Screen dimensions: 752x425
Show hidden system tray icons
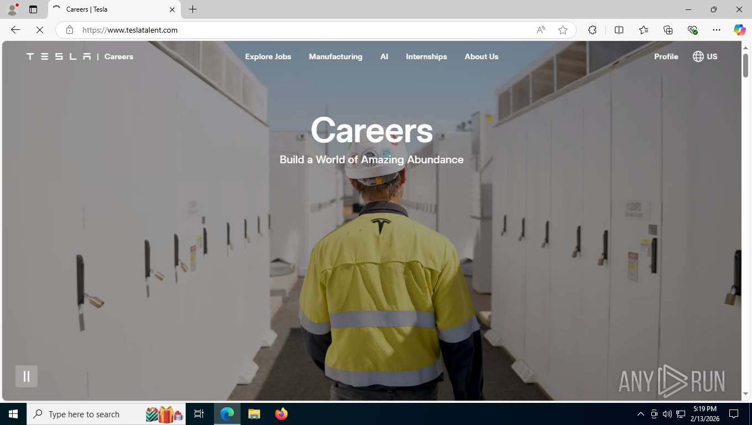[641, 414]
